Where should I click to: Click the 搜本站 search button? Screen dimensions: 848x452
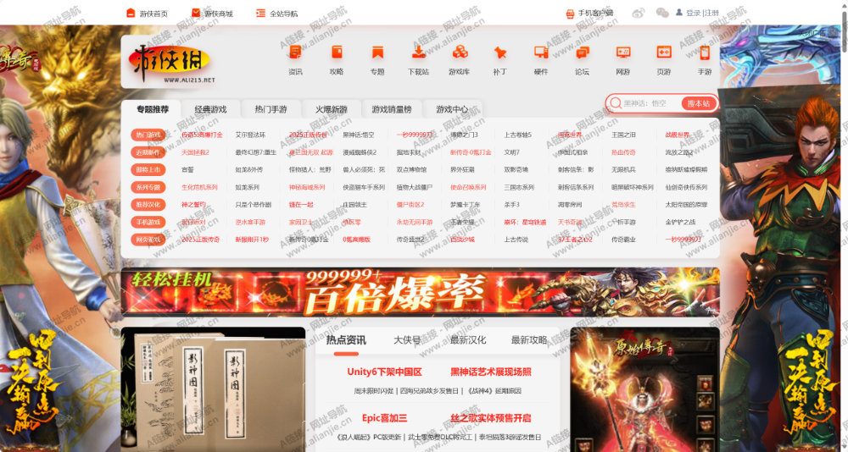pos(699,103)
